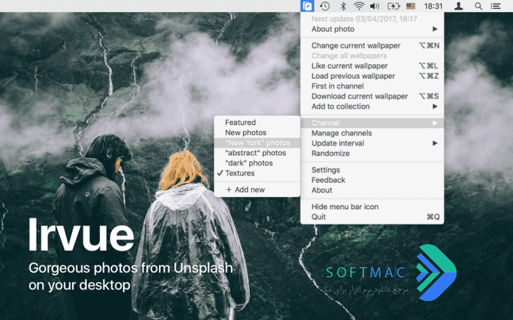Open the Wi-Fi status menu

359,6
